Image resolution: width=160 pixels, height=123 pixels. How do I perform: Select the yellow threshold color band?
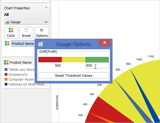[74, 60]
